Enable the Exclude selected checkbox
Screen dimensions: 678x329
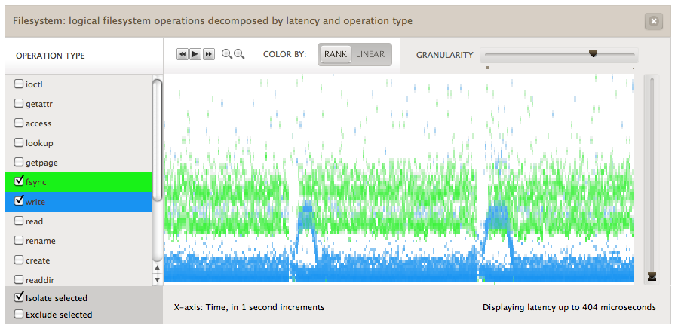[19, 314]
